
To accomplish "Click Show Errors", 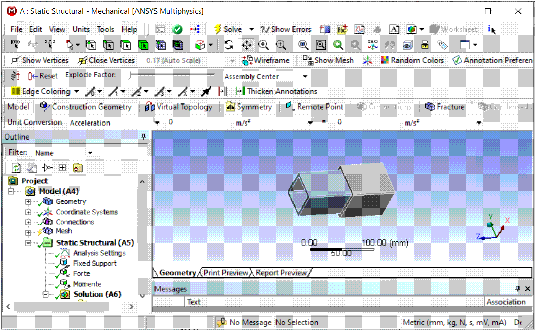I will [x=286, y=30].
